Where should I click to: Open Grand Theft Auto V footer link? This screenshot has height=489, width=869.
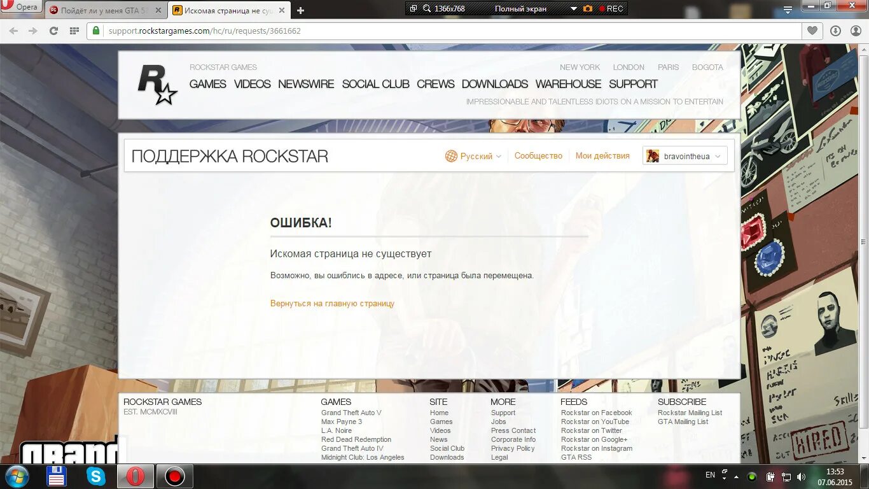[351, 413]
